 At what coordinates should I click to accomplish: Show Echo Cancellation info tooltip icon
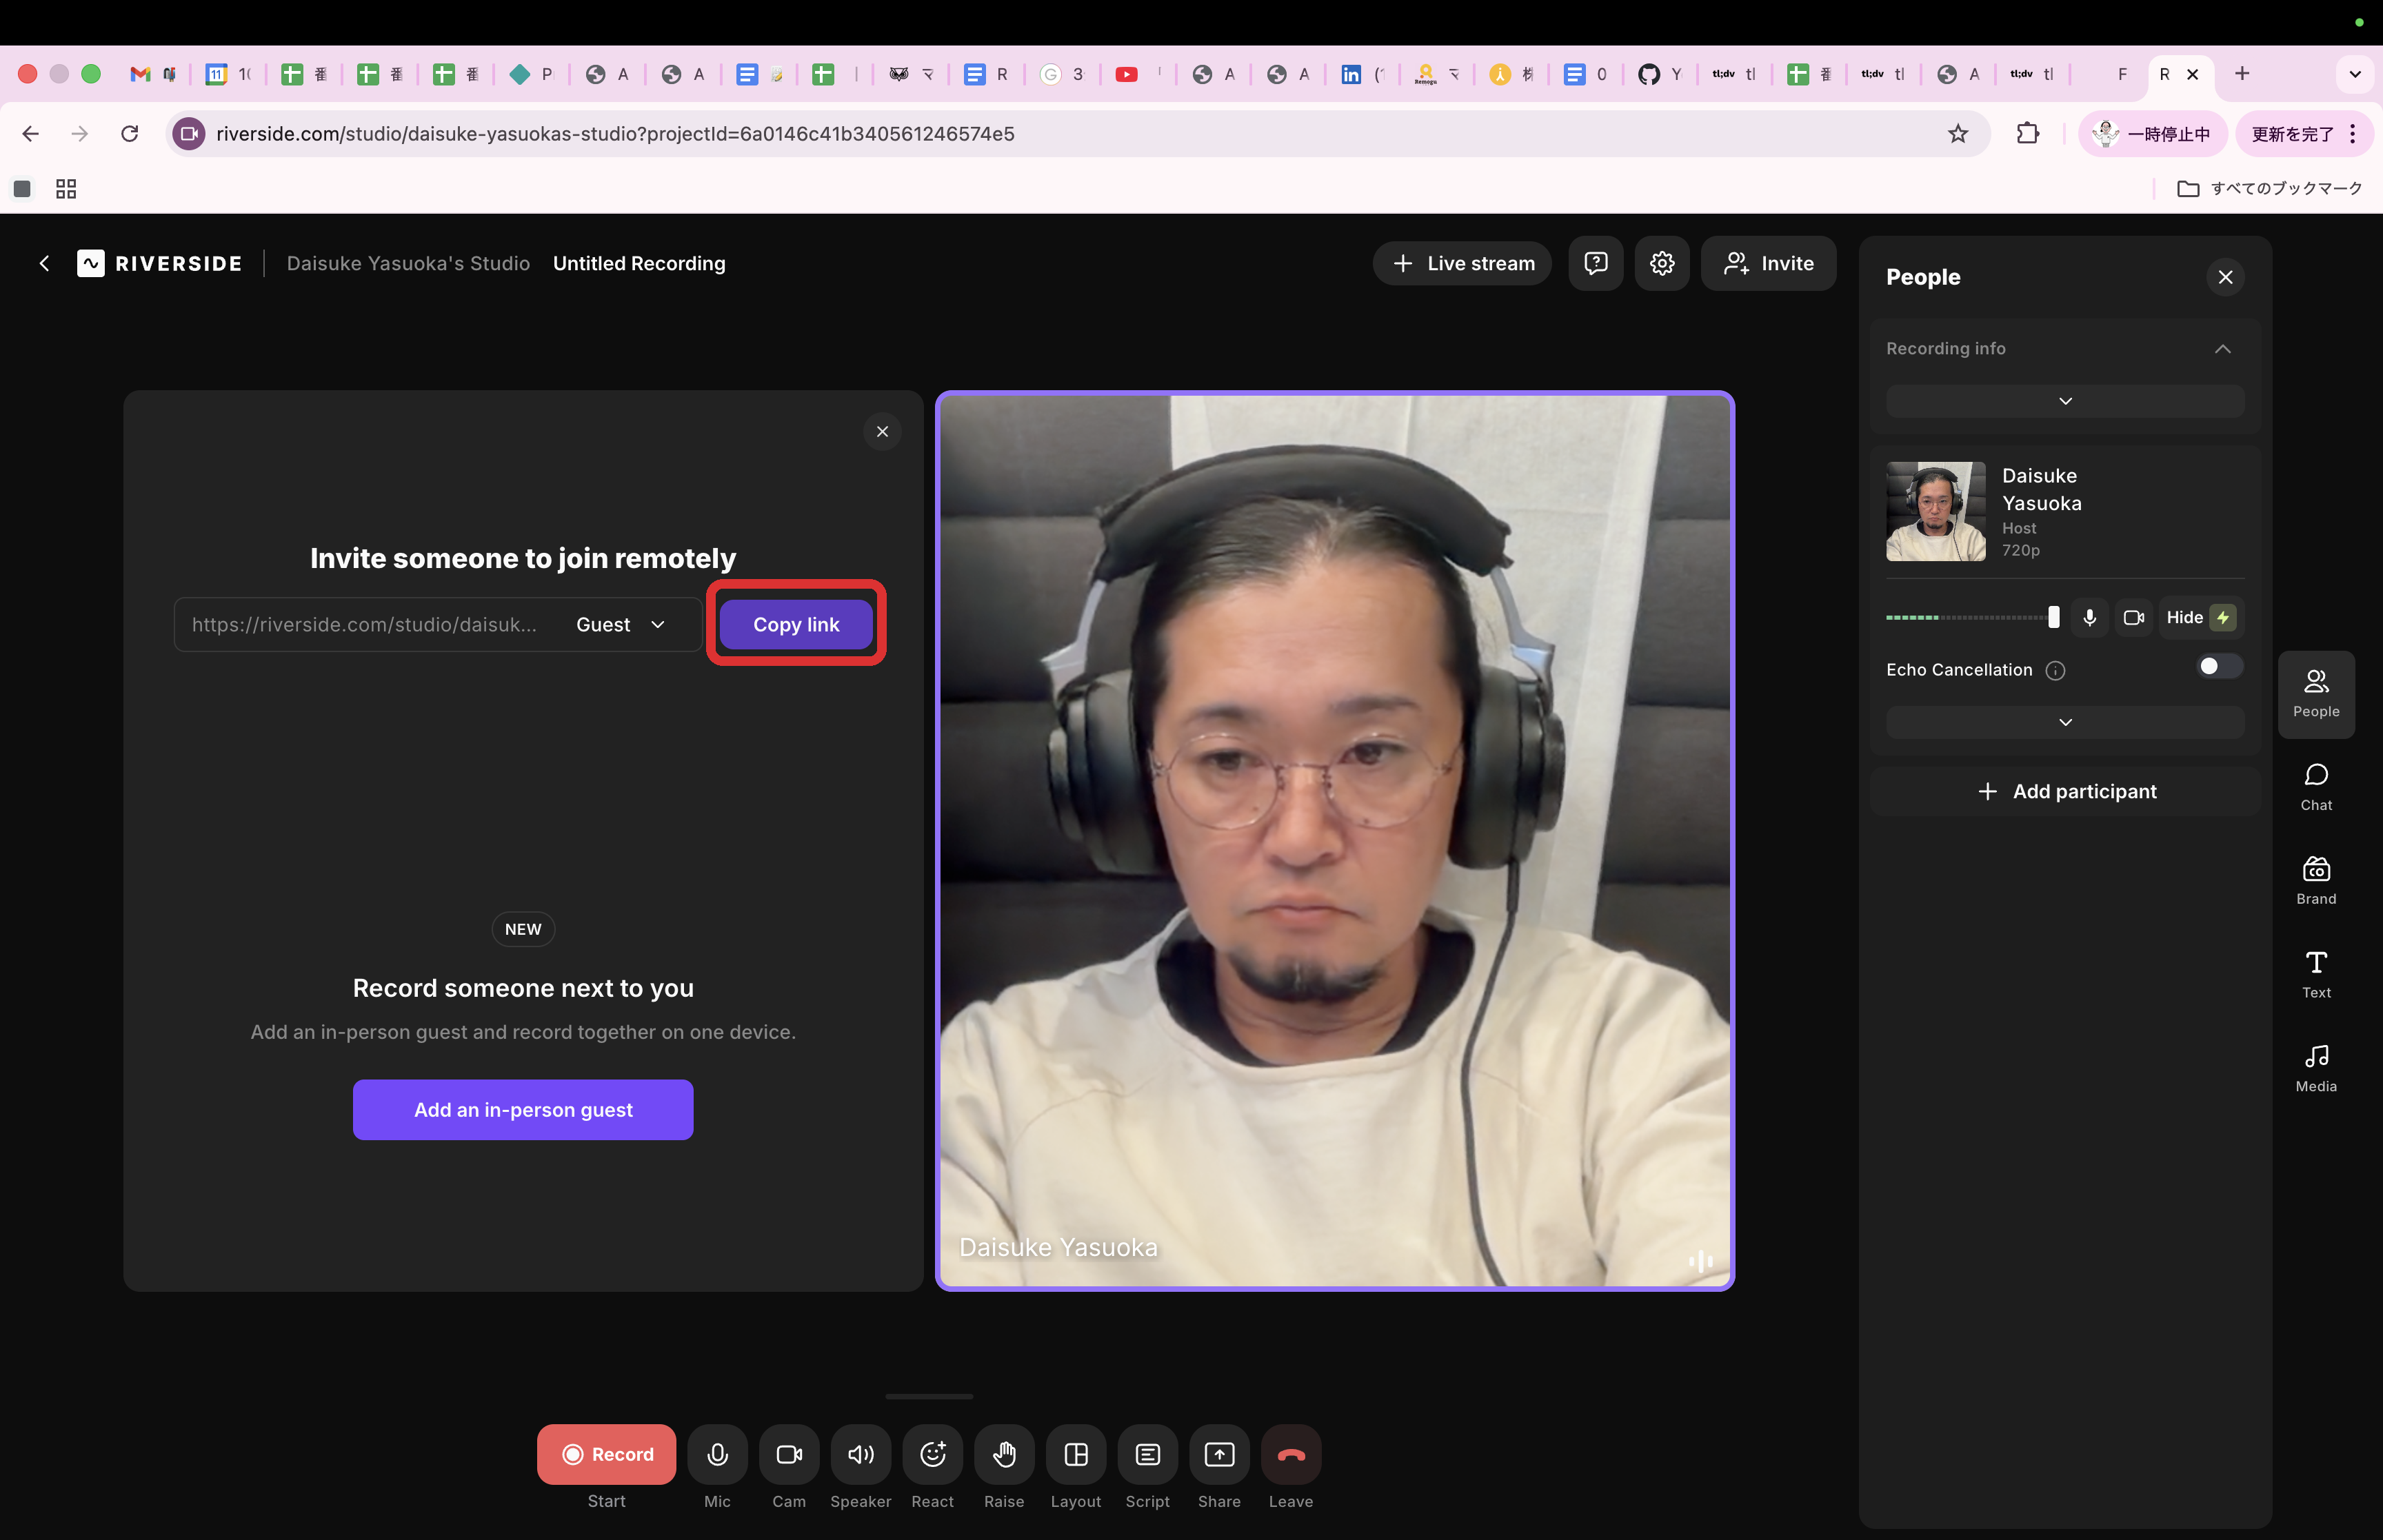click(2055, 670)
